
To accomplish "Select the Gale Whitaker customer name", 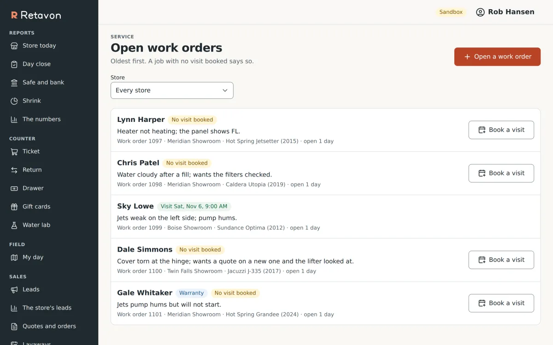I will click(145, 293).
